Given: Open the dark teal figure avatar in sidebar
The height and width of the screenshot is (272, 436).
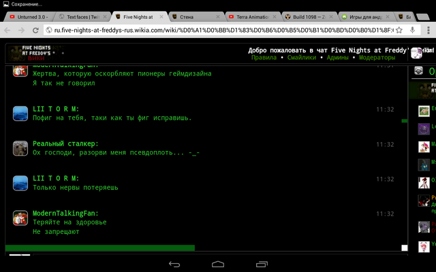Looking at the screenshot, I should pos(424,165).
